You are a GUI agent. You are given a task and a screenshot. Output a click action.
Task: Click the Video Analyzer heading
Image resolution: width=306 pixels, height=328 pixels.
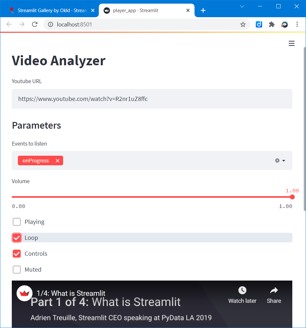[x=58, y=61]
